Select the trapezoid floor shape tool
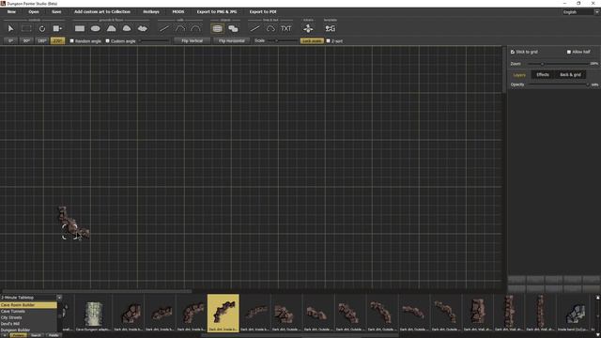The height and width of the screenshot is (338, 601). [x=111, y=28]
